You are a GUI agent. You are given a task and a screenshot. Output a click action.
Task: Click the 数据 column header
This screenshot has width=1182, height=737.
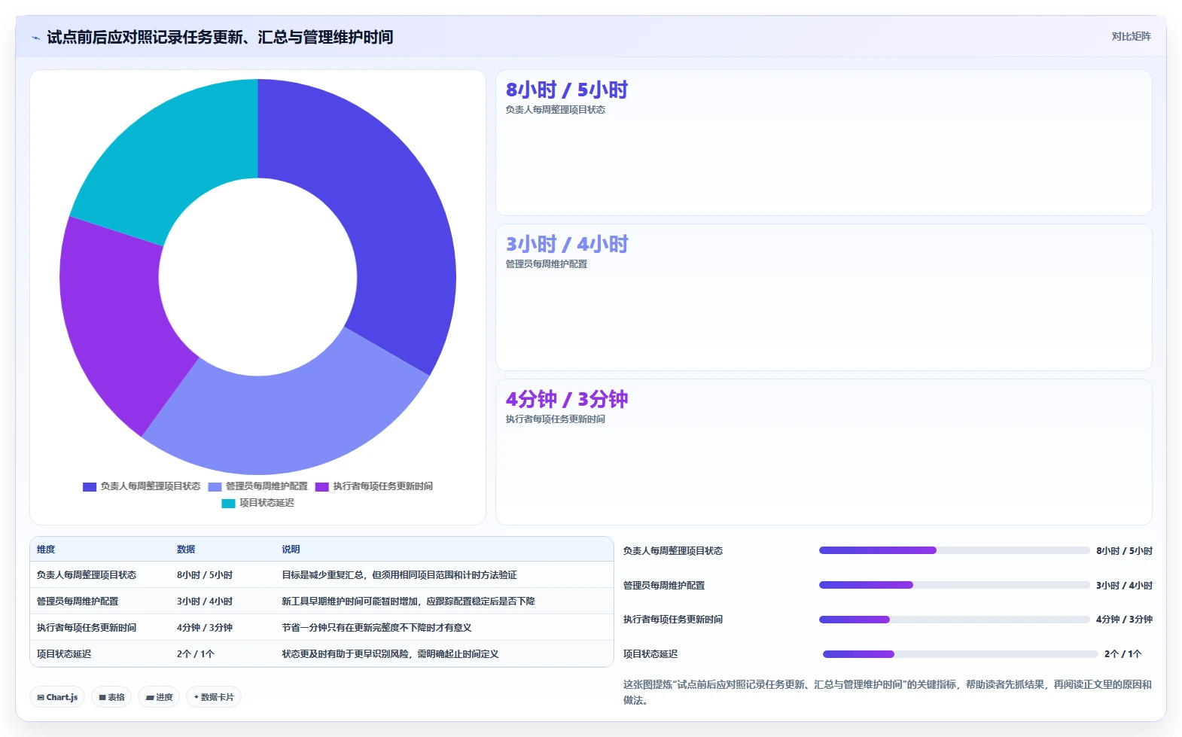coord(186,550)
